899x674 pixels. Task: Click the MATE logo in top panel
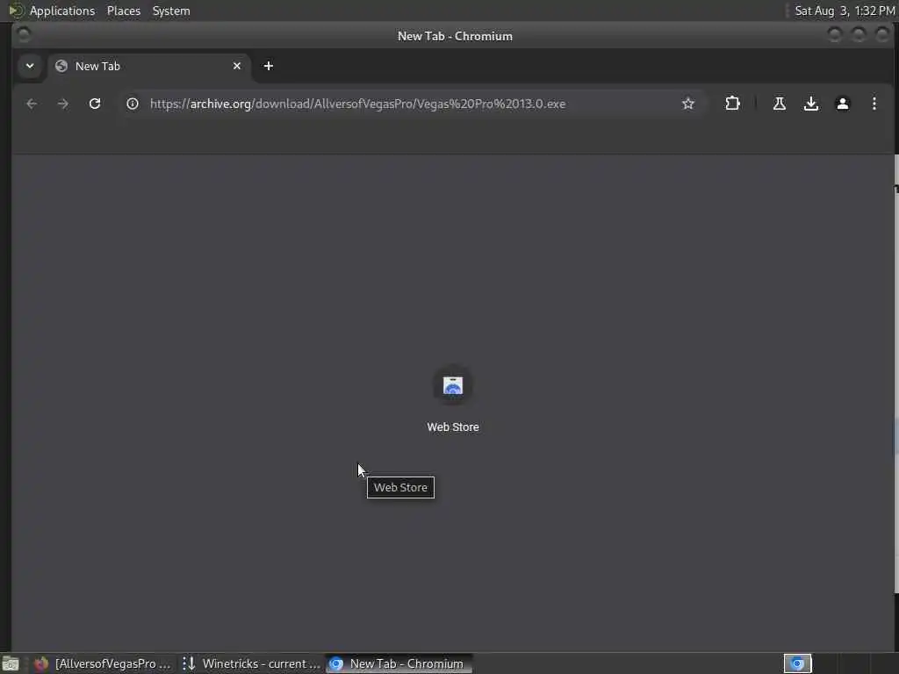(x=16, y=11)
